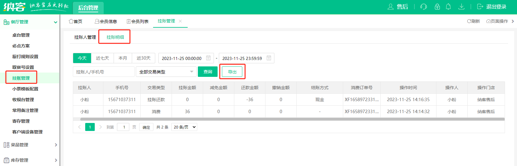Click the headset customer service icon

[423, 7]
